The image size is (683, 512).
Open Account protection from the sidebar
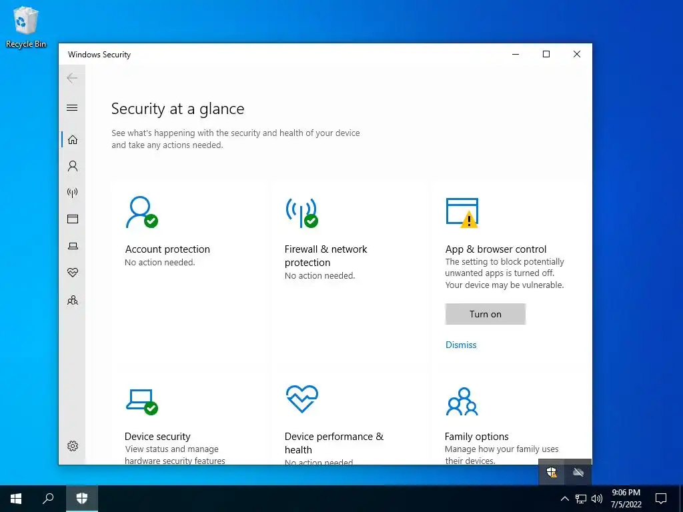tap(73, 166)
